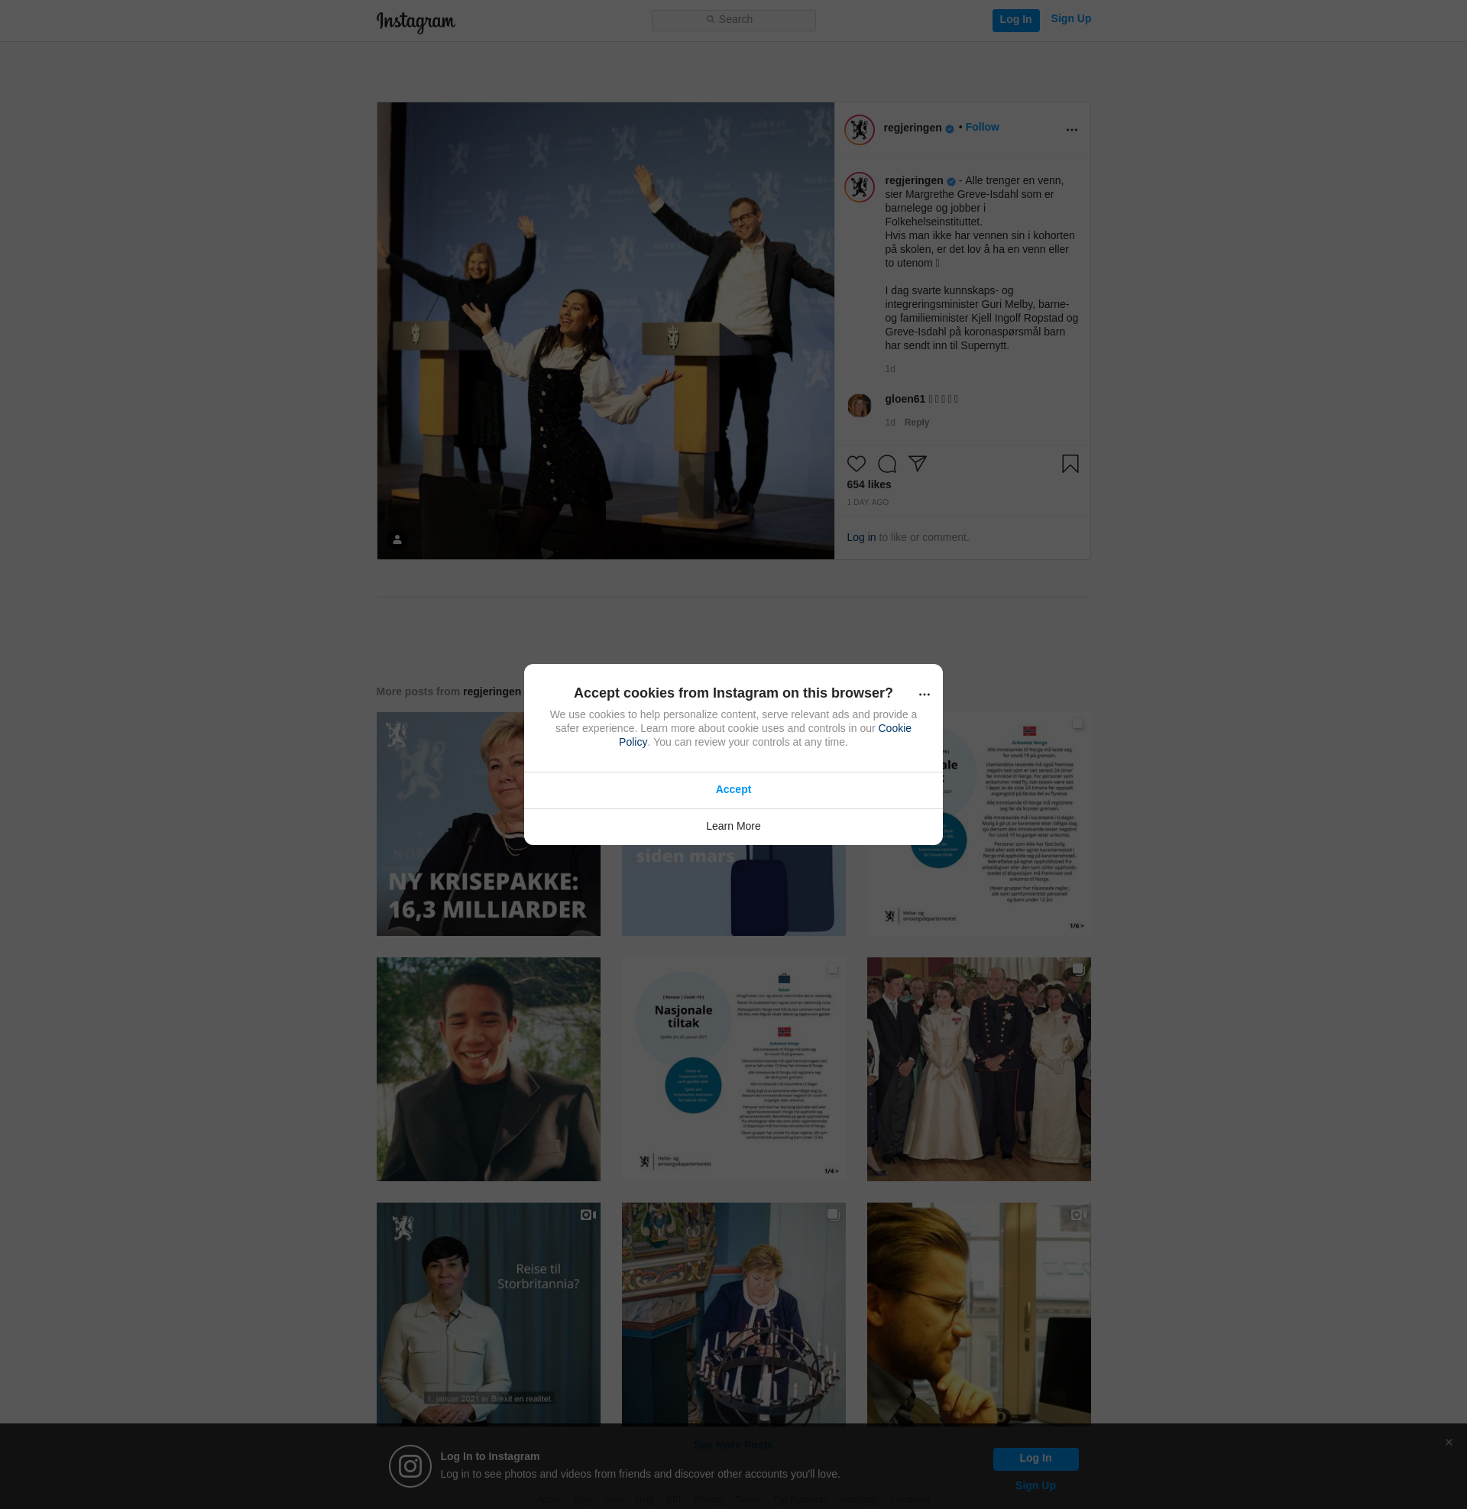Open the candle chandelier post thumbnail
Image resolution: width=1467 pixels, height=1509 pixels.
(x=733, y=1314)
